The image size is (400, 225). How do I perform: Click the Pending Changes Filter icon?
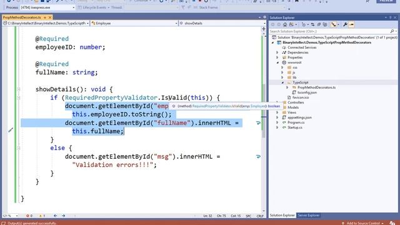tap(304, 24)
